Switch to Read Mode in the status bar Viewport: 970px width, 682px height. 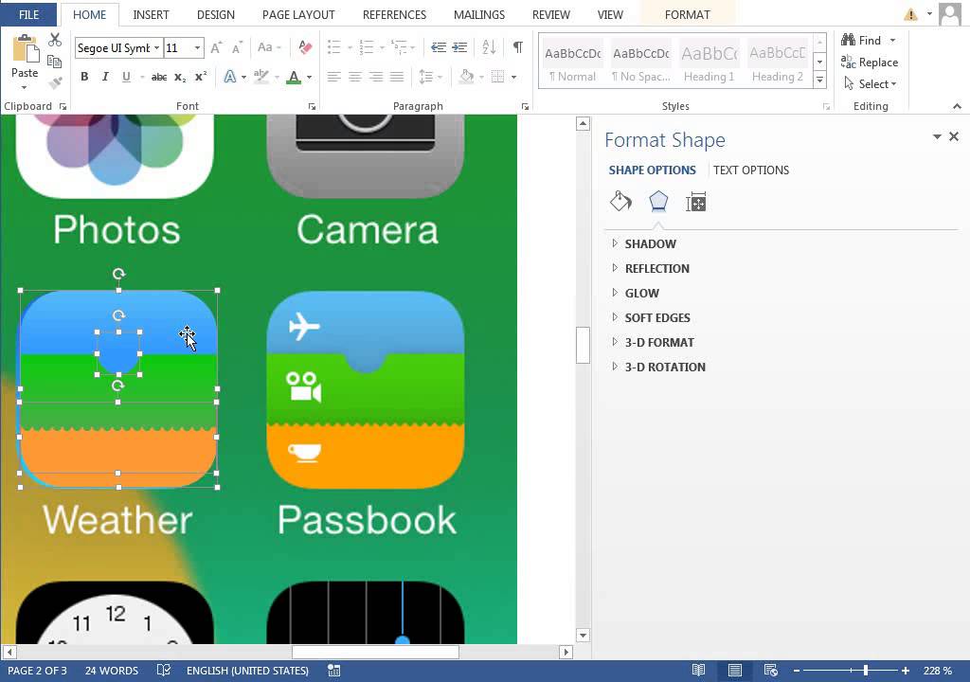698,671
